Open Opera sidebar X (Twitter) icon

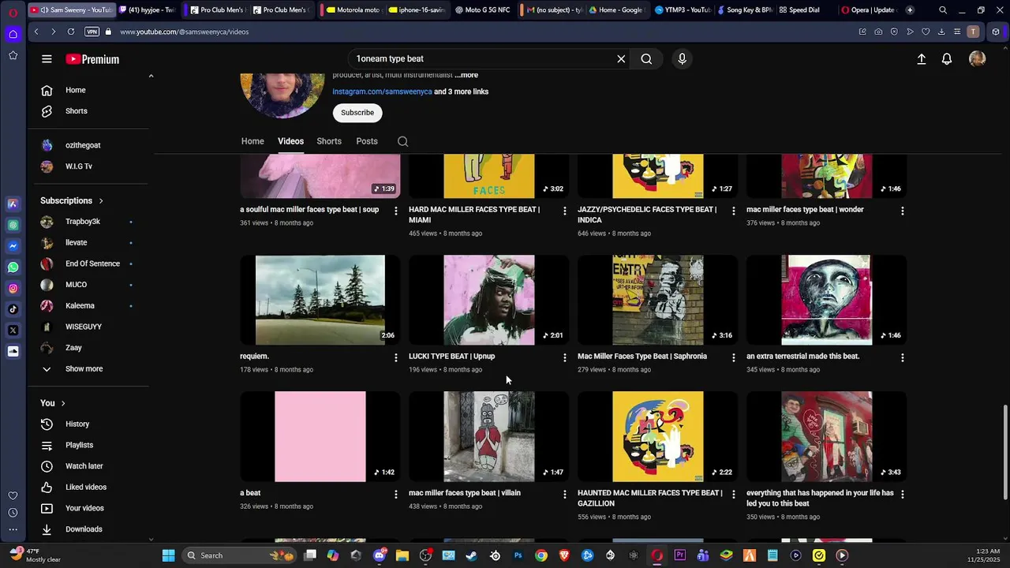[13, 331]
